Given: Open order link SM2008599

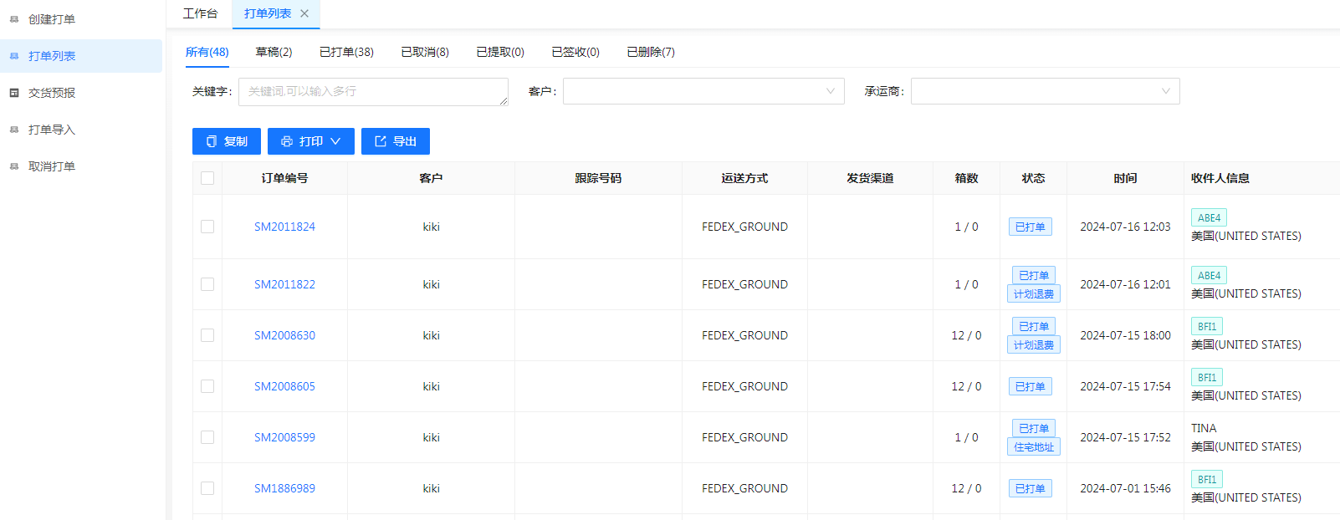Looking at the screenshot, I should pos(284,437).
